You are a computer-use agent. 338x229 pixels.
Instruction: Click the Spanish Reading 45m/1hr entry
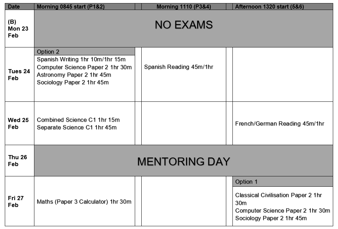(x=178, y=67)
